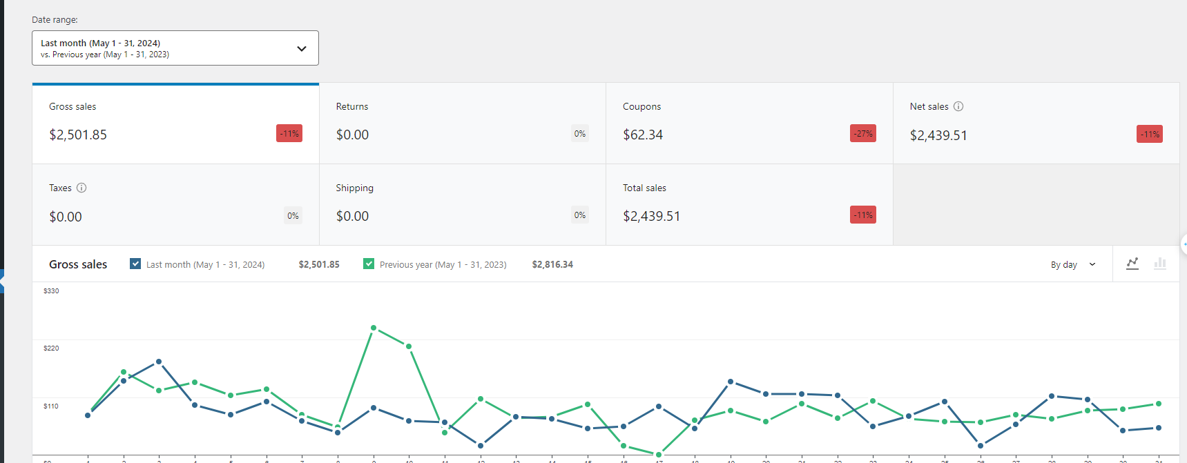Click the Net sales info icon
The width and height of the screenshot is (1187, 463).
pyautogui.click(x=958, y=106)
